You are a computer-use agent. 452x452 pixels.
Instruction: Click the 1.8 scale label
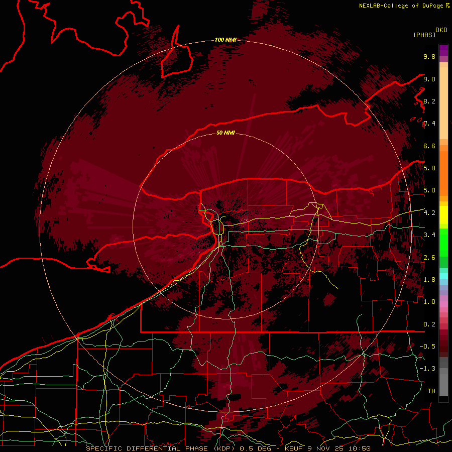(429, 279)
